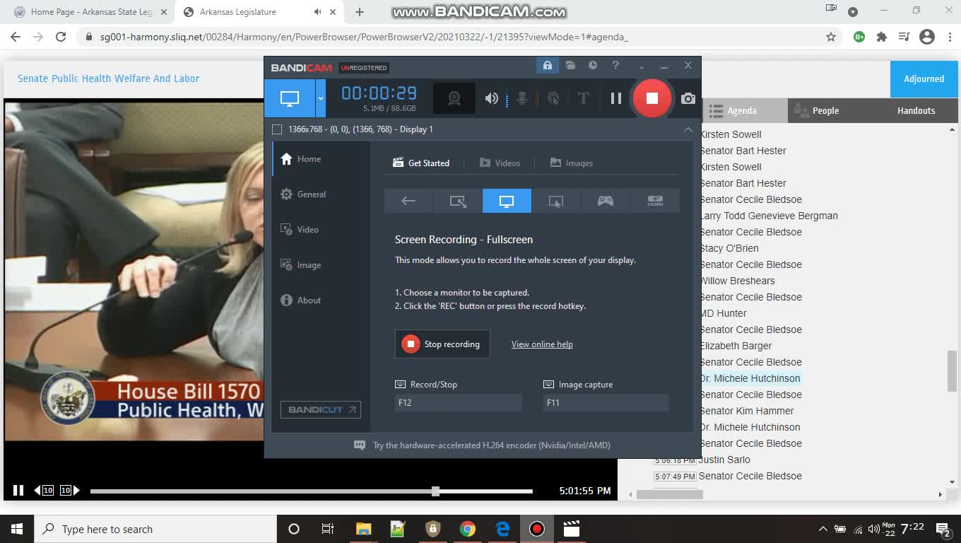Open Windows Start menu
This screenshot has width=961, height=543.
(17, 529)
